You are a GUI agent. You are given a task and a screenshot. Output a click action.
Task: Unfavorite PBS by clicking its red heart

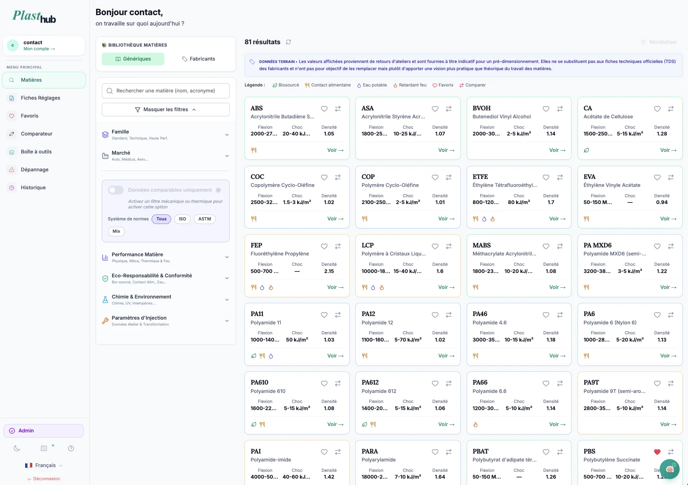pos(657,452)
